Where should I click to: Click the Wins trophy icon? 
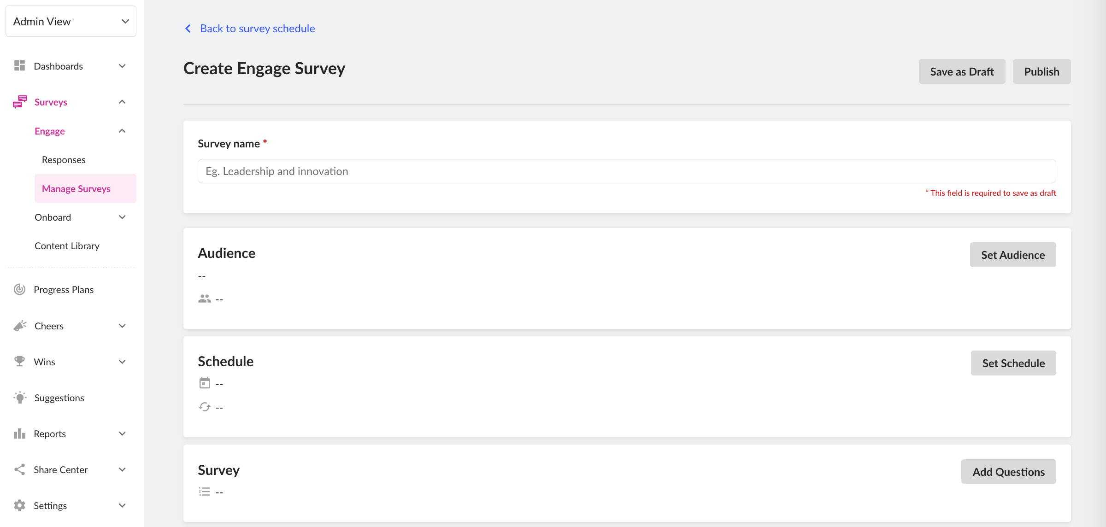(19, 362)
